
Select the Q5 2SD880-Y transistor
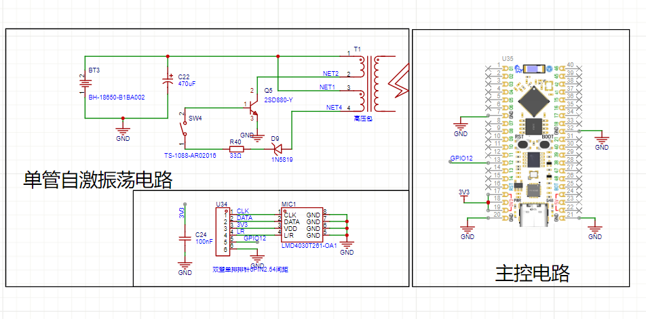254,107
